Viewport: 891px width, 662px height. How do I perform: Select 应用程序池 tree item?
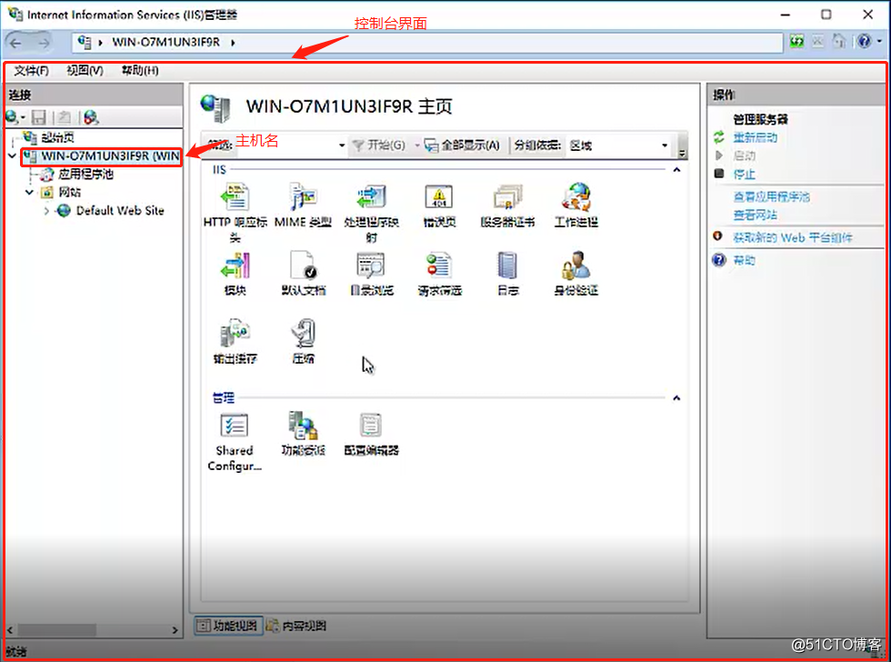coord(85,174)
